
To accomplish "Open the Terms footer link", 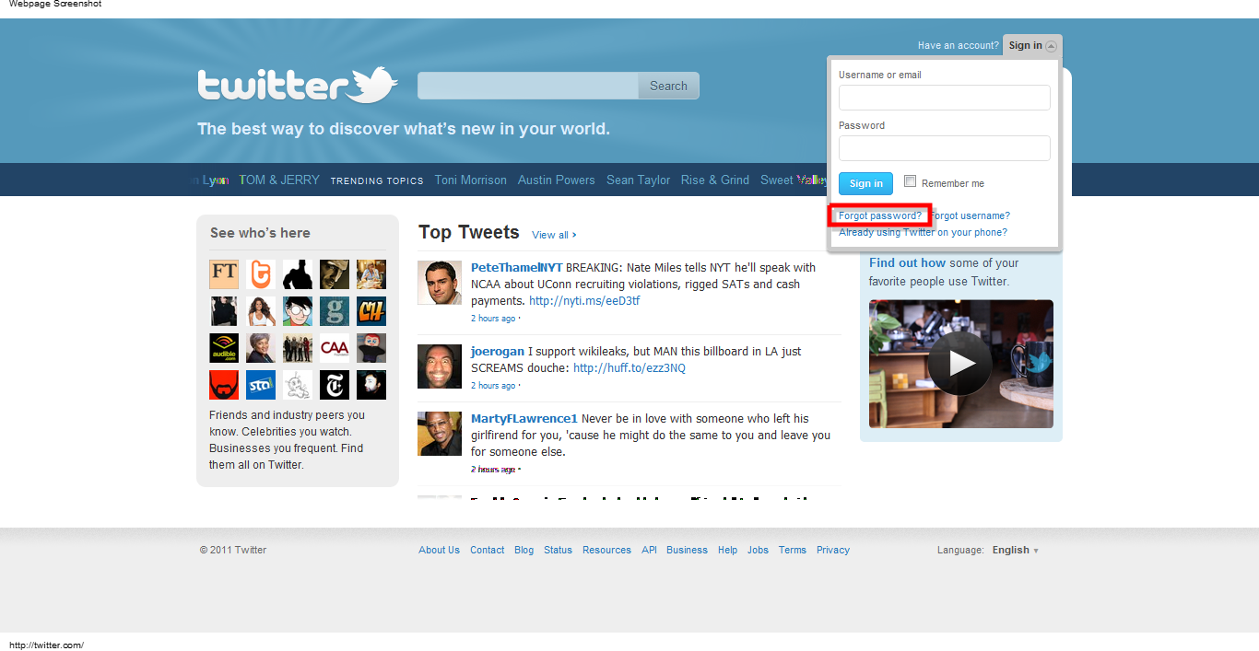I will (792, 550).
